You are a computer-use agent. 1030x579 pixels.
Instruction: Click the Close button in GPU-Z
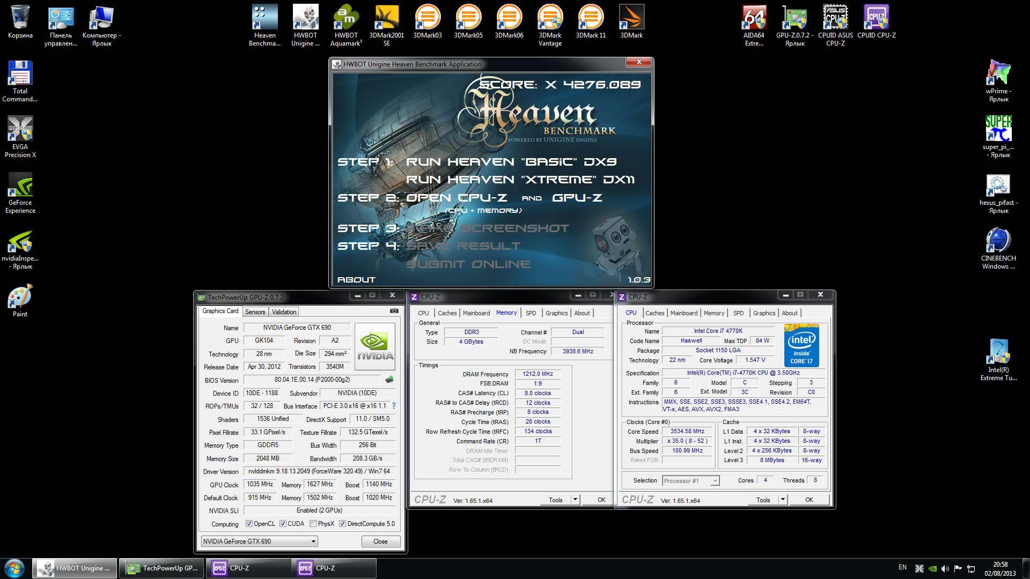pos(380,541)
